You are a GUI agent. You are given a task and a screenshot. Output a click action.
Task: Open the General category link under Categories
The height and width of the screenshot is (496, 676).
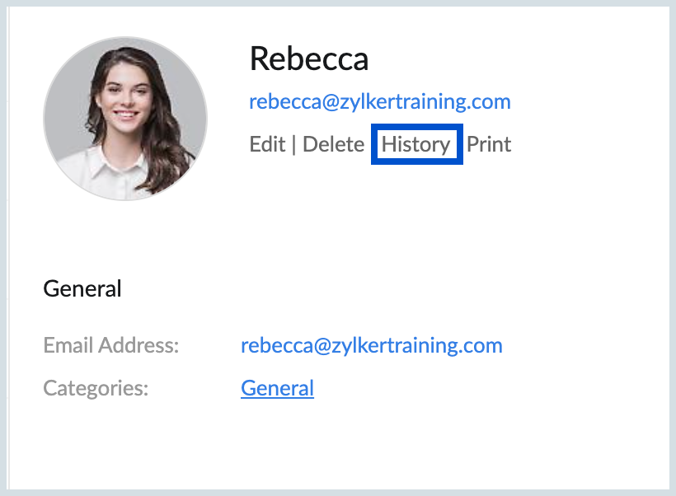[277, 387]
